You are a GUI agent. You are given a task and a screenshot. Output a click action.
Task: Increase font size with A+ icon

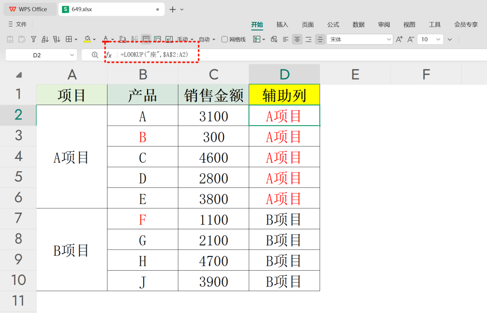pyautogui.click(x=399, y=39)
